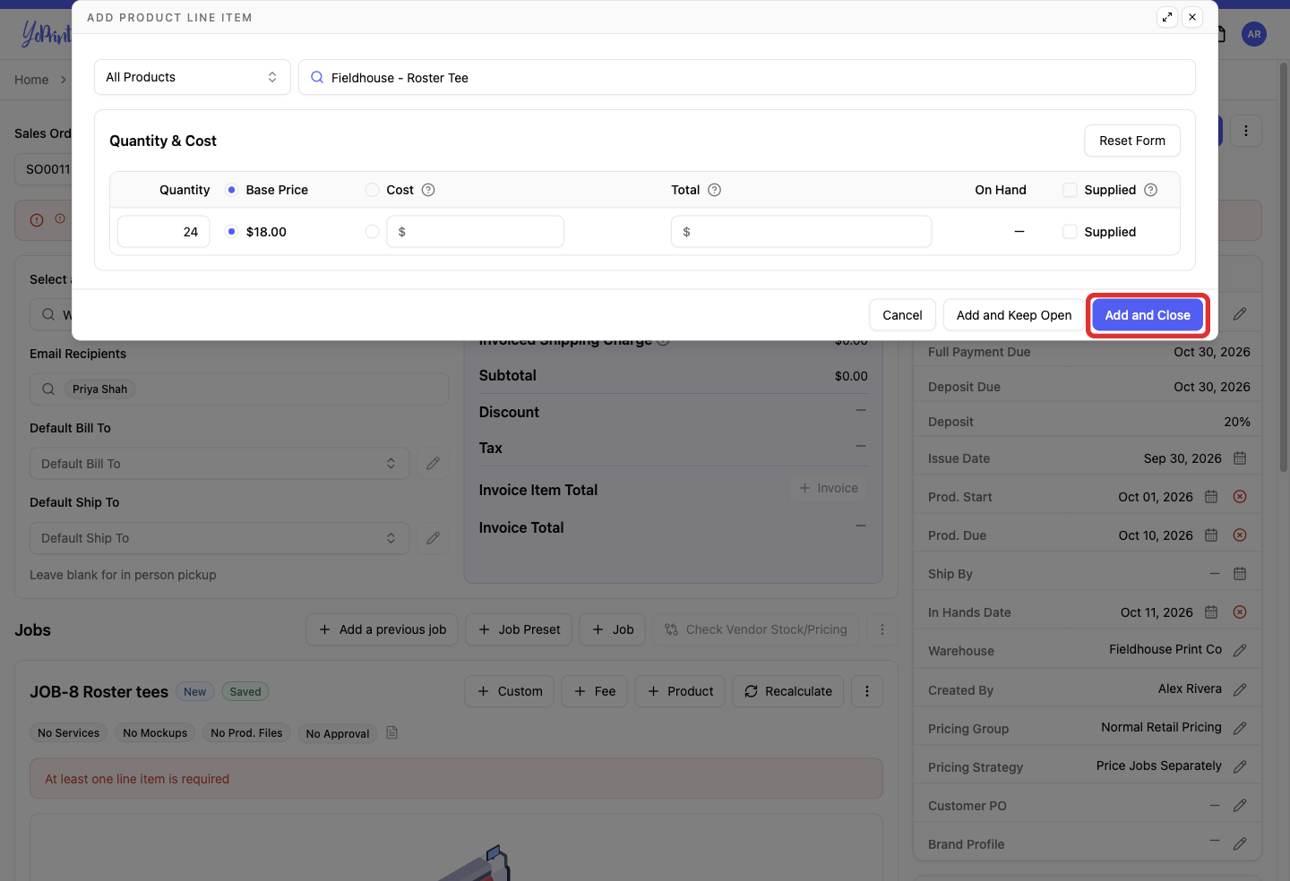
Task: Edit Pricing Group with pencil icon
Action: 1240,729
